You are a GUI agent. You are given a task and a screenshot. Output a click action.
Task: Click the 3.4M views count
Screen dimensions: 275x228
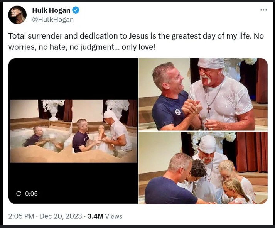pos(95,216)
